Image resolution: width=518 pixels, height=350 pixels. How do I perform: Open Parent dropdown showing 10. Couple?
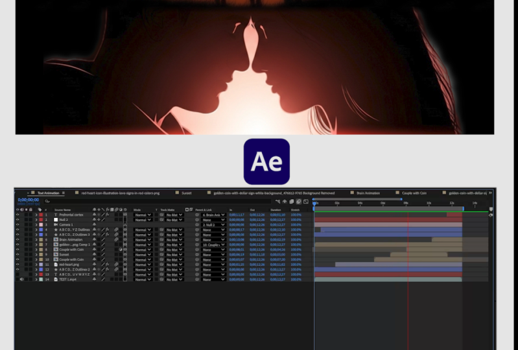pyautogui.click(x=213, y=244)
